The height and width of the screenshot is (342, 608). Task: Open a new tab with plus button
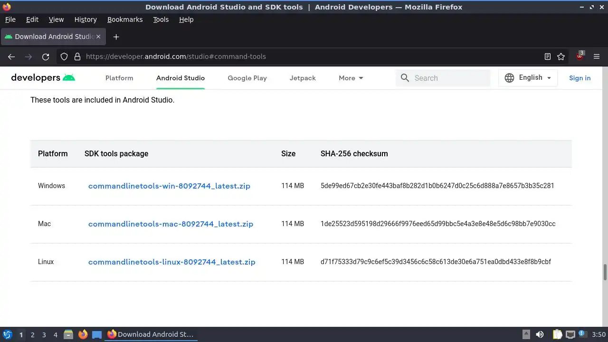(x=116, y=37)
